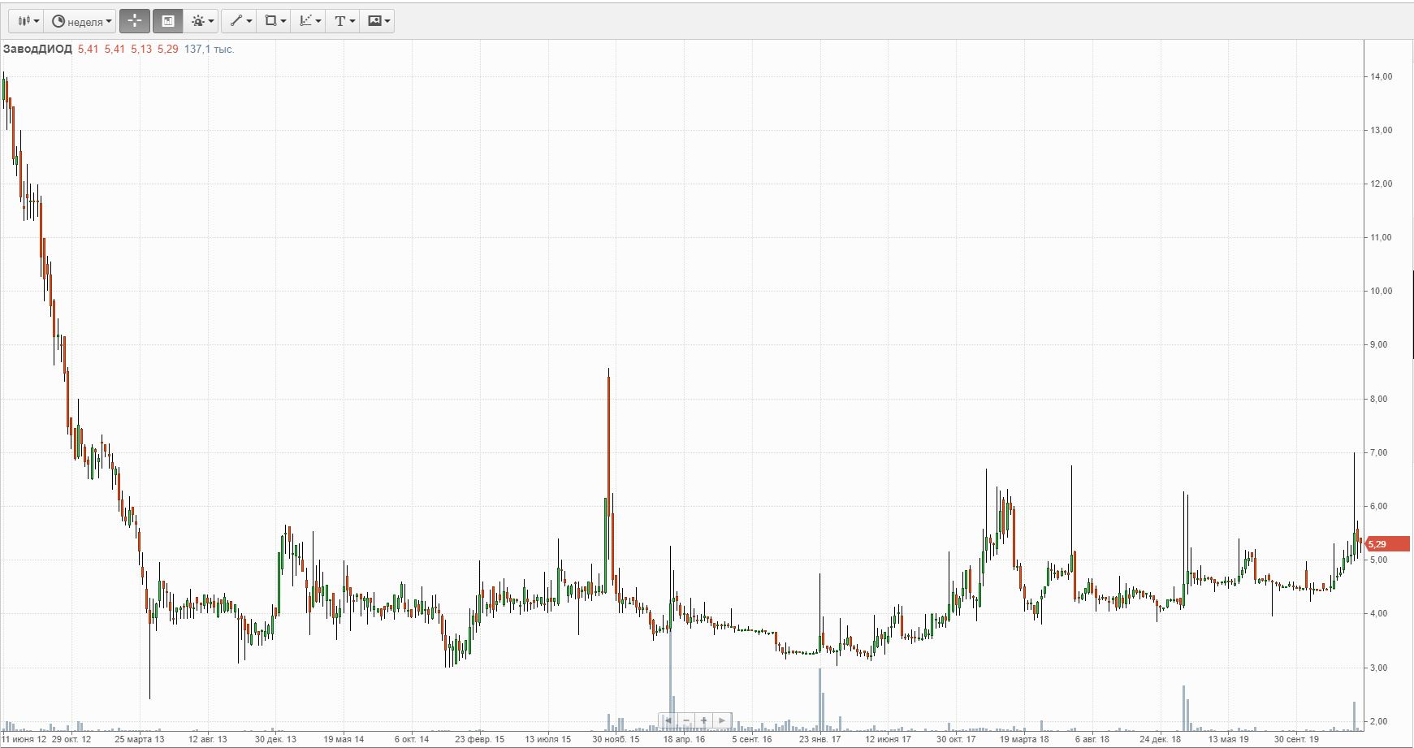
Task: Toggle the crosshair cursor button
Action: [135, 21]
